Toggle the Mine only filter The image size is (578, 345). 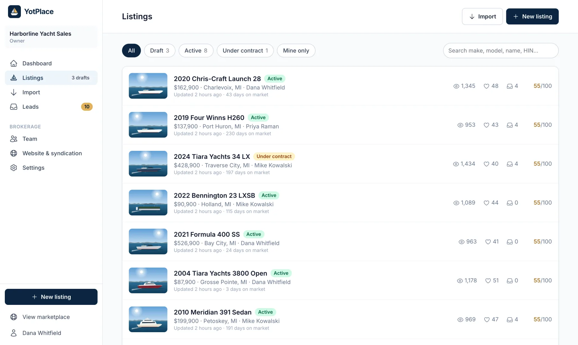(296, 50)
